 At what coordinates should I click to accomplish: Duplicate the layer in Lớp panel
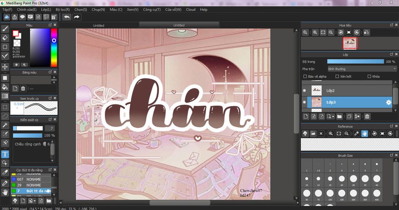click(349, 116)
